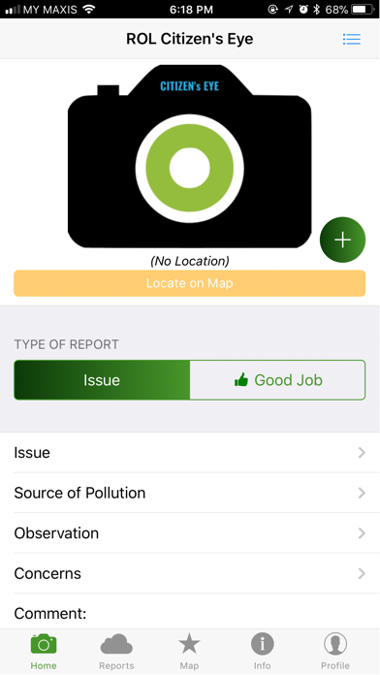380x675 pixels.
Task: Open the Issue category row
Action: coord(190,453)
